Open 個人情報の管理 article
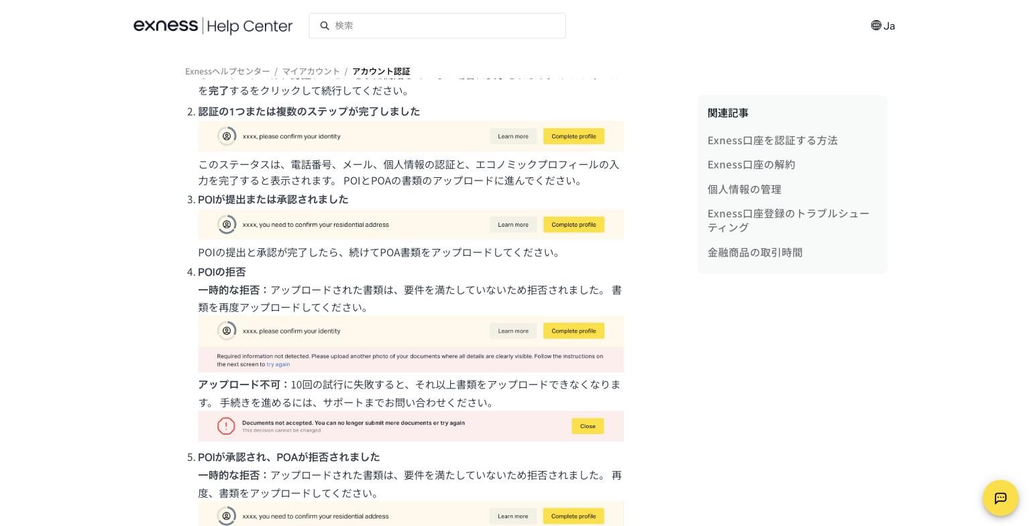 (744, 189)
